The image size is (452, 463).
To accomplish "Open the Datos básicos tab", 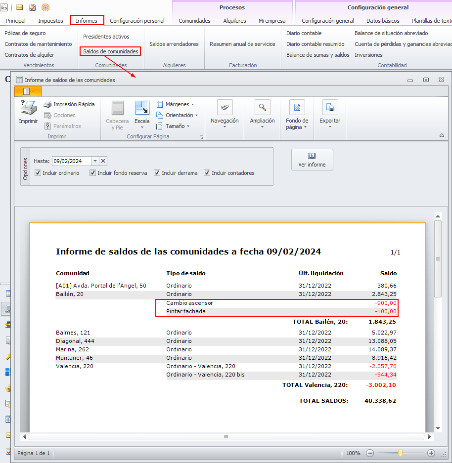I will (383, 21).
